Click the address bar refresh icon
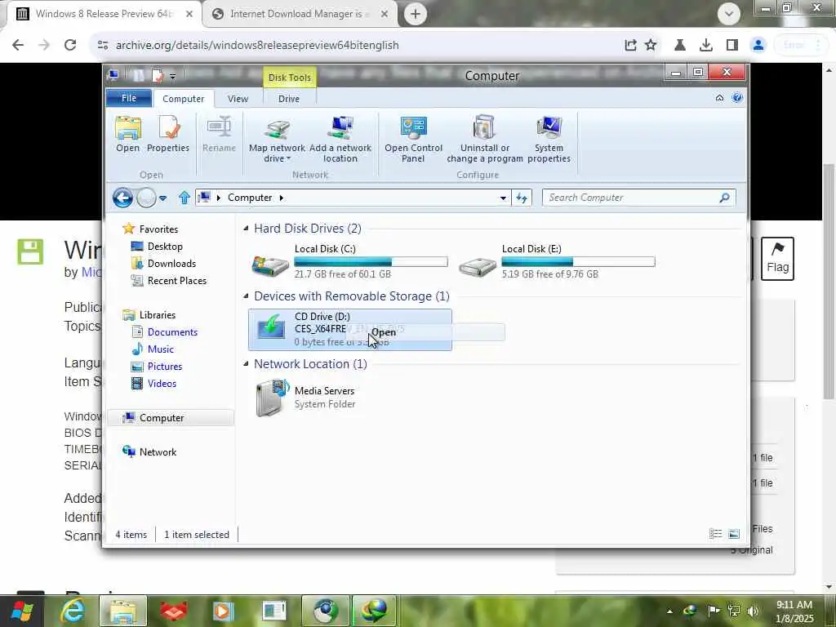This screenshot has width=836, height=627. coord(522,198)
